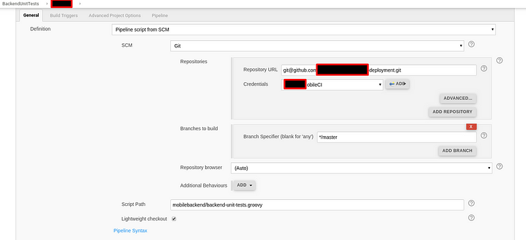Image resolution: width=526 pixels, height=240 pixels.
Task: Click the Definition label text
Action: (40, 29)
